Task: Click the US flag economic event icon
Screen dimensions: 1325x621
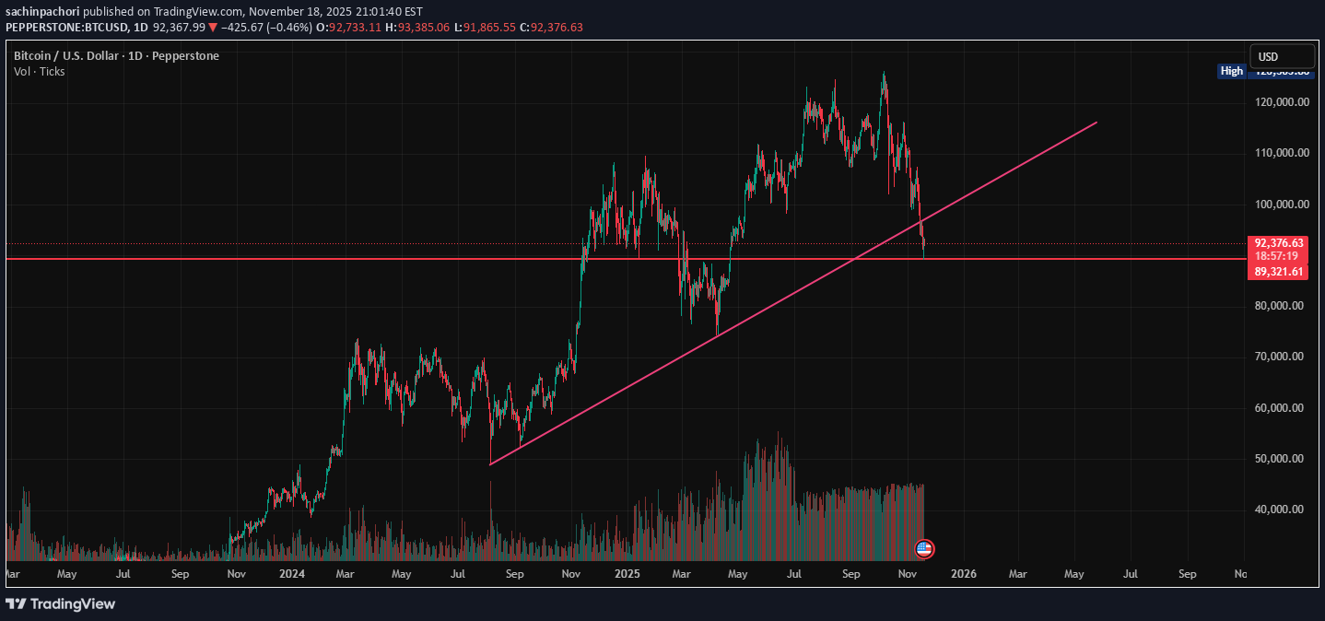Action: [924, 549]
